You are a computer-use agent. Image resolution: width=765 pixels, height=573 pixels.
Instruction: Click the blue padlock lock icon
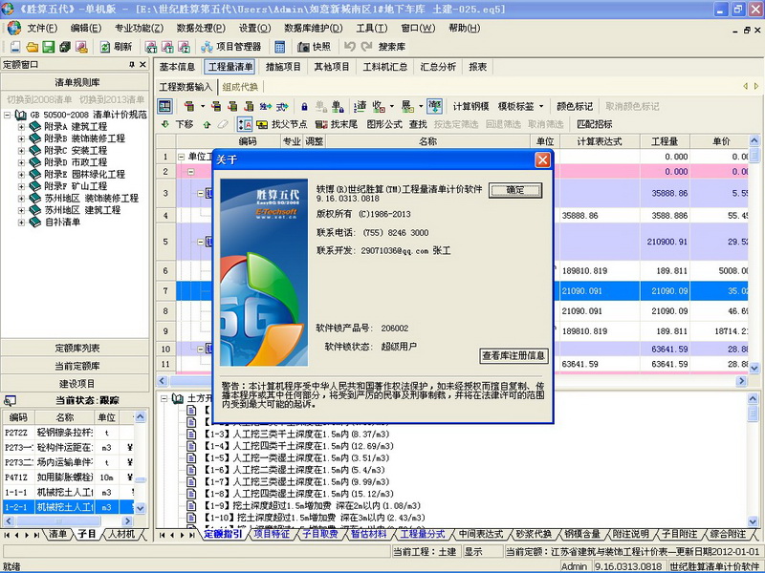point(304,106)
